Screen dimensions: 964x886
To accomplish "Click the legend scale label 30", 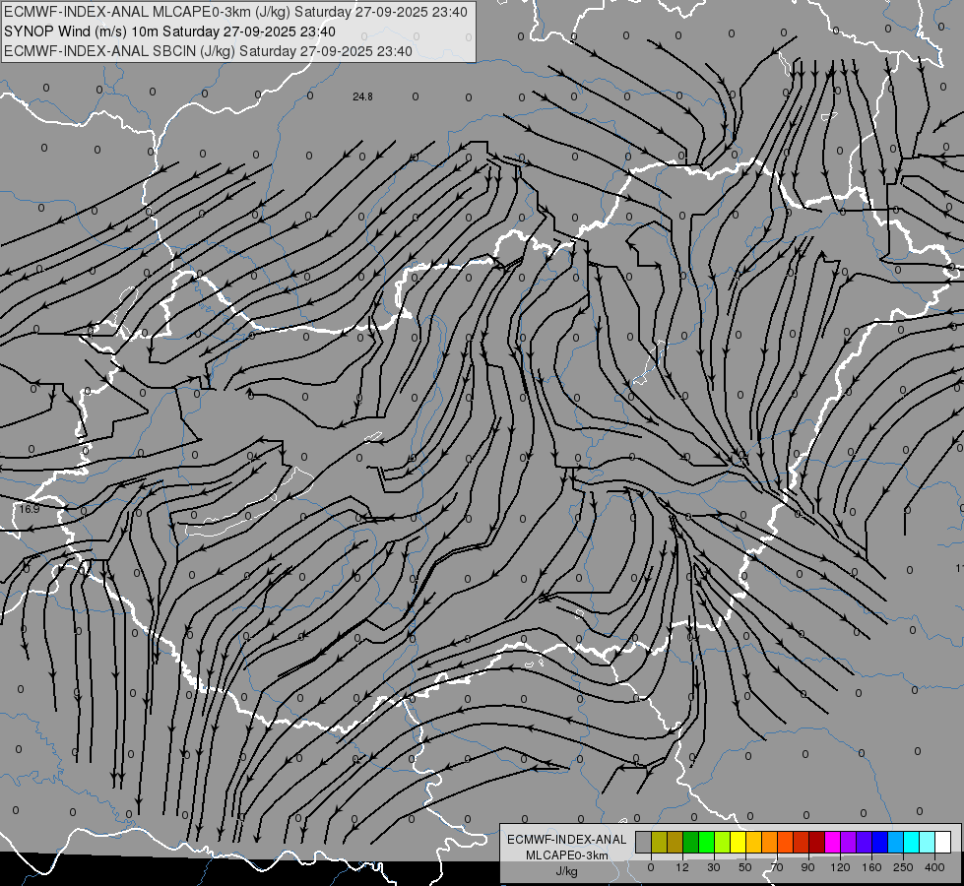I will (x=714, y=867).
